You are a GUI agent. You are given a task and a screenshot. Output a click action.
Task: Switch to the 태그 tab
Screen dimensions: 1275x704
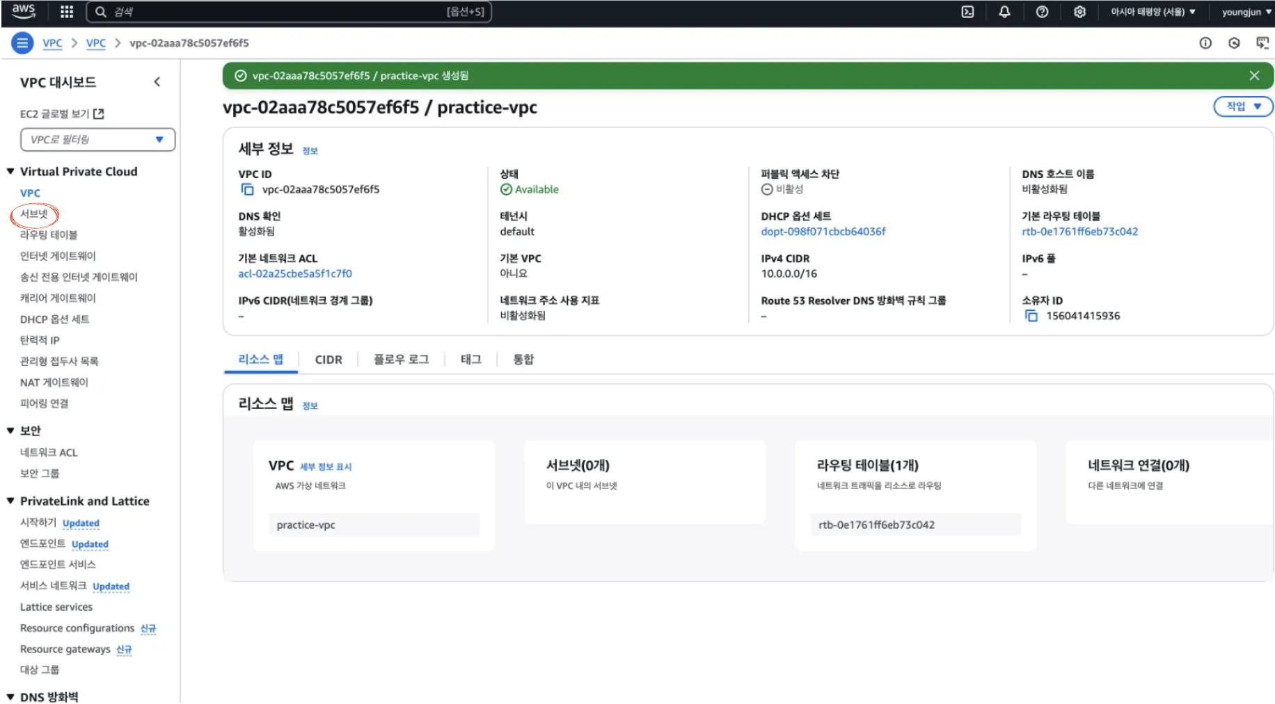(x=470, y=360)
